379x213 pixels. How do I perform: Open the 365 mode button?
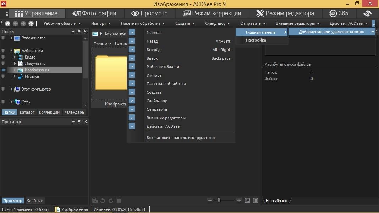point(339,13)
